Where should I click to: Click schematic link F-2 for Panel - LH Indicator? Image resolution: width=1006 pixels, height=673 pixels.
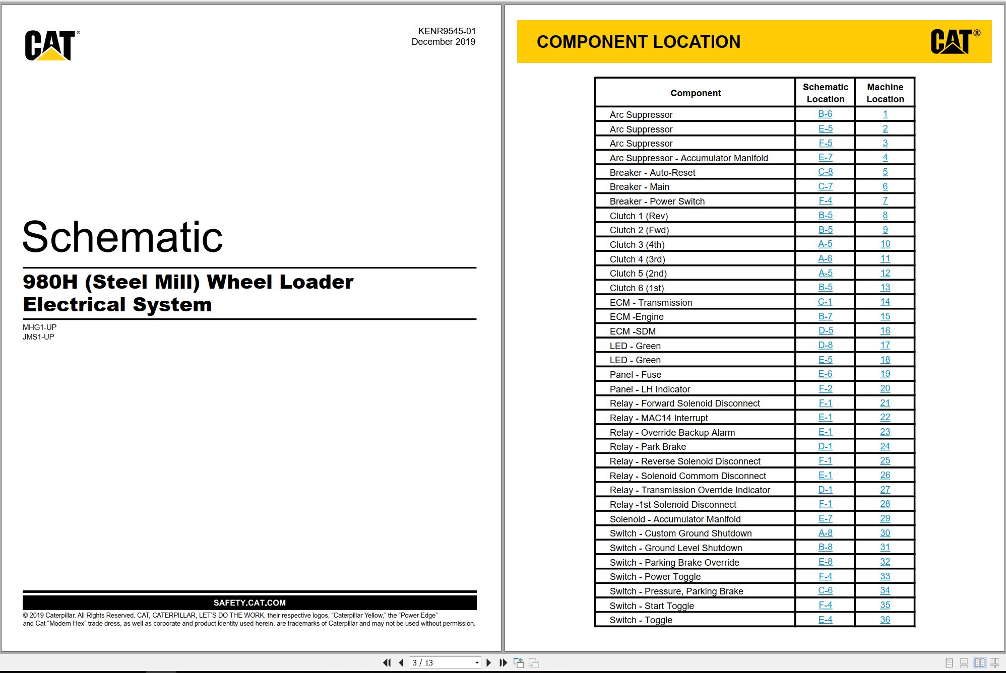(825, 388)
